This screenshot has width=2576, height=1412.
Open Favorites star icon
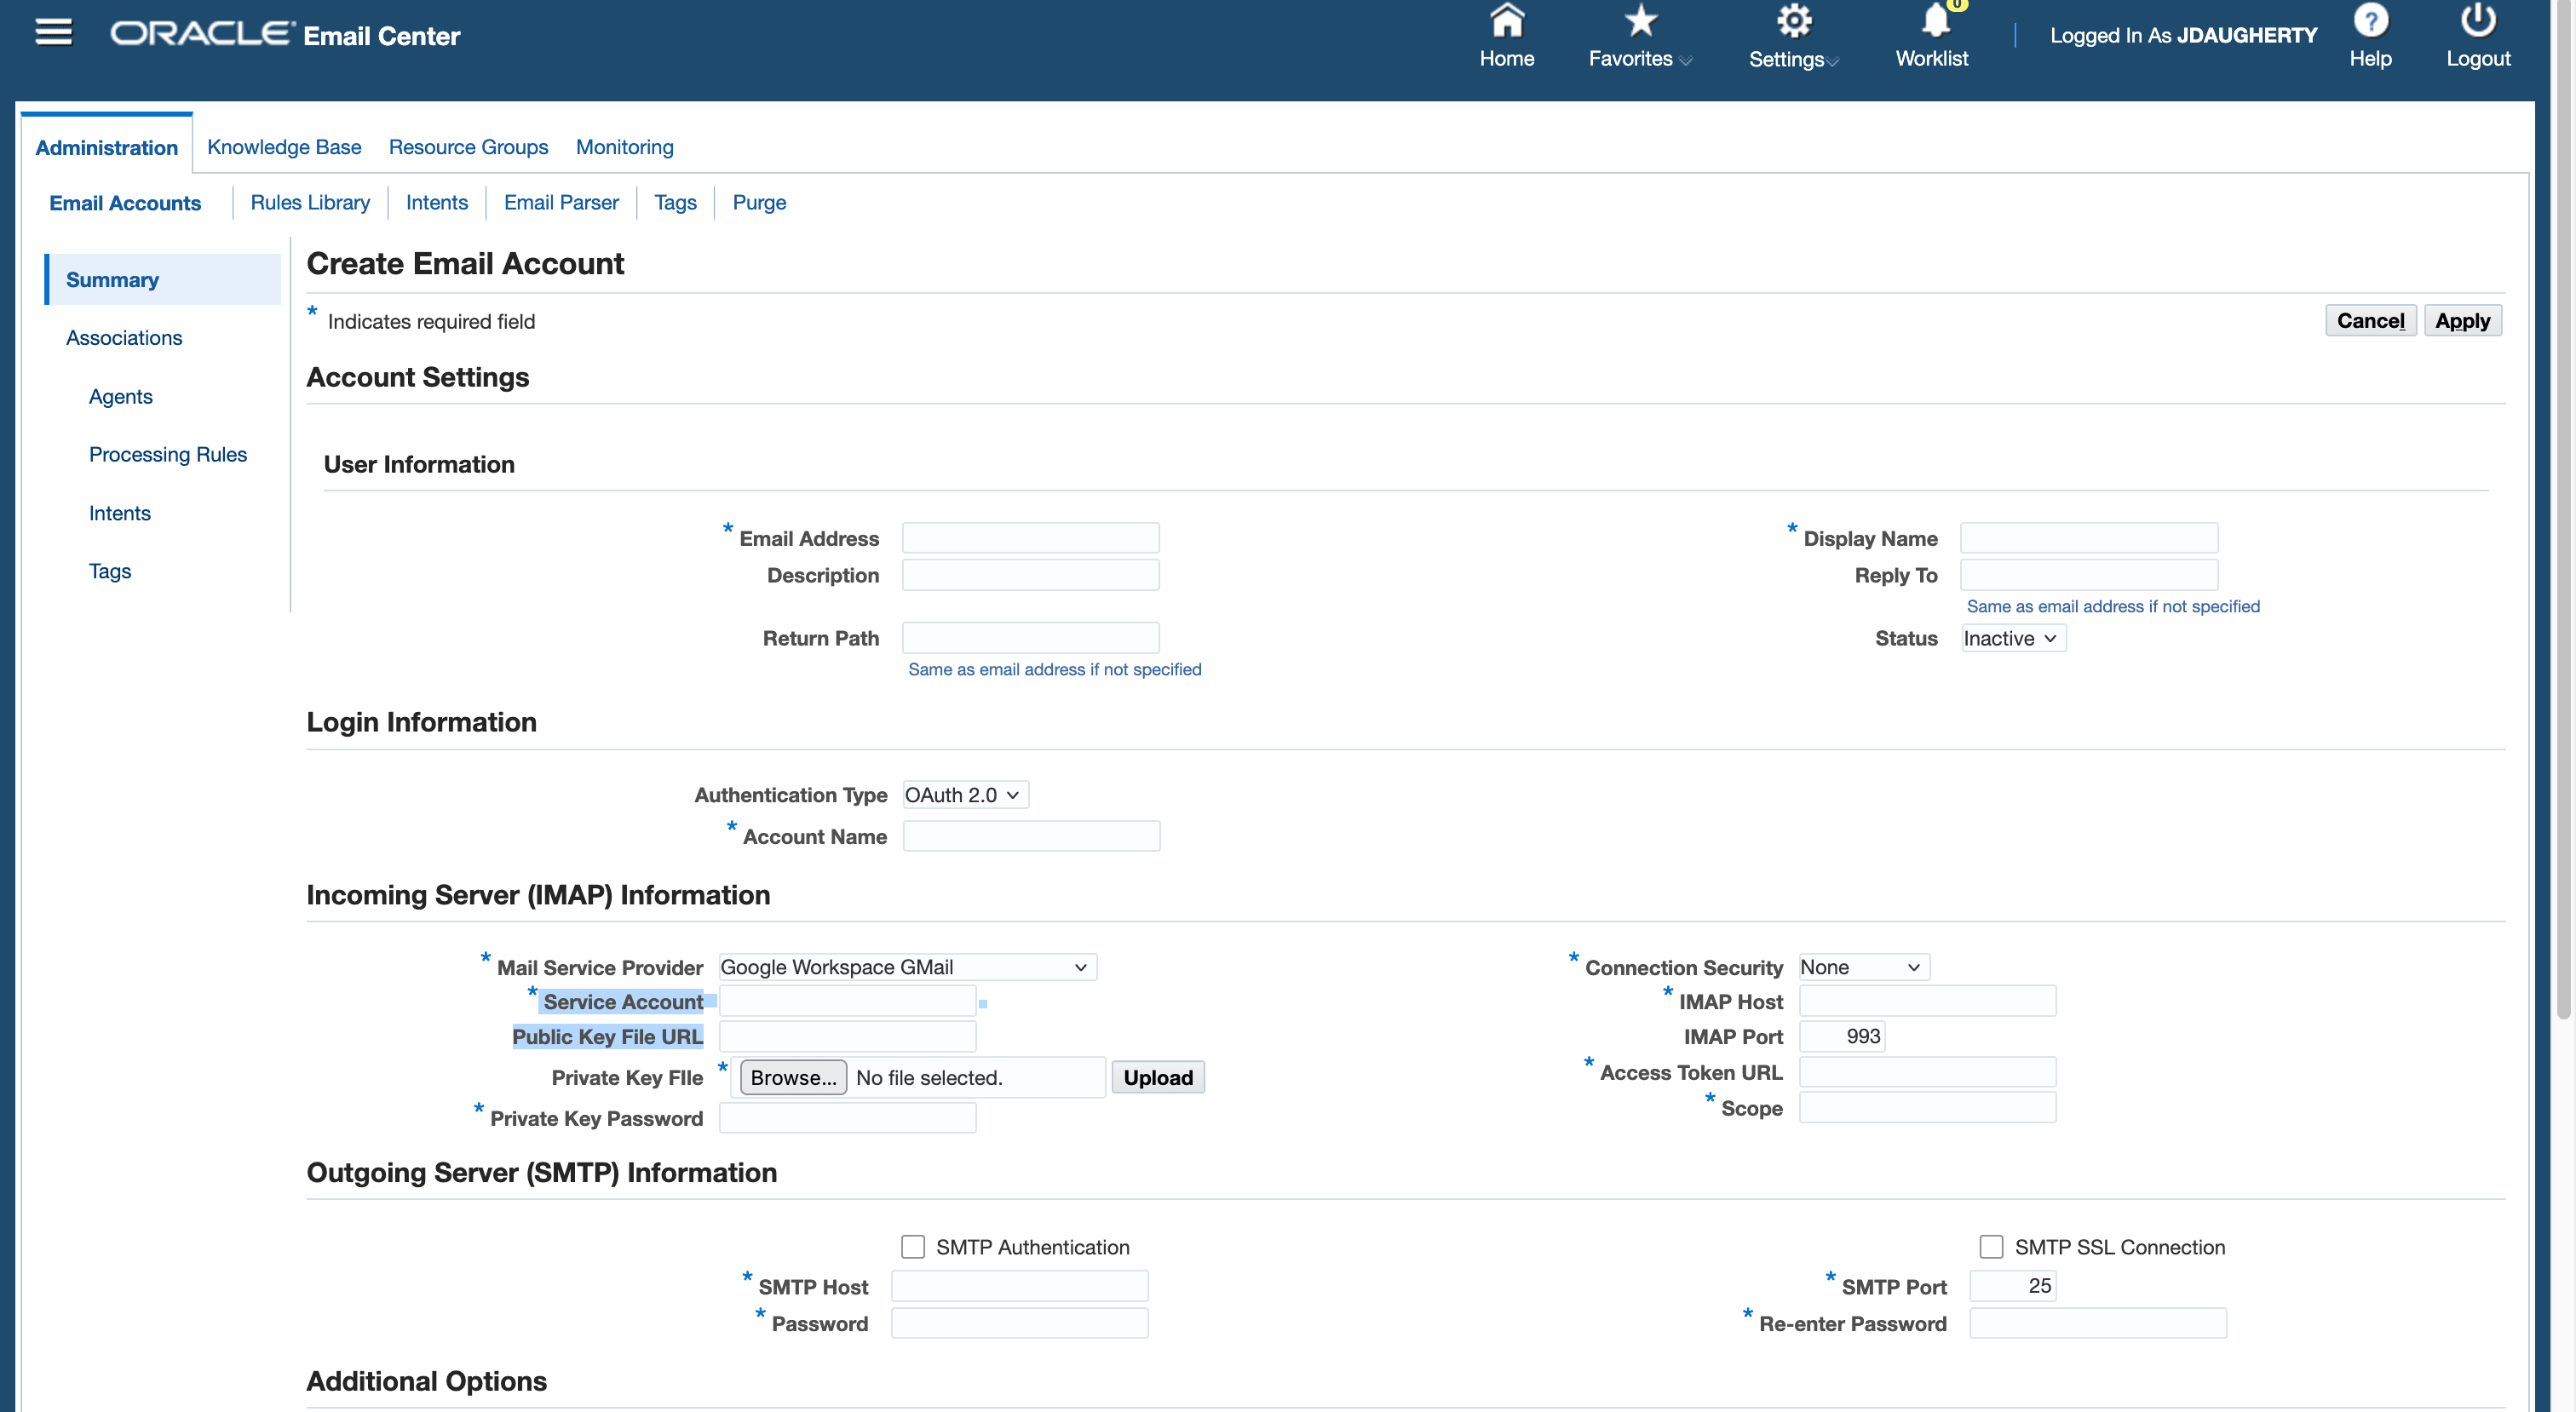[x=1639, y=22]
